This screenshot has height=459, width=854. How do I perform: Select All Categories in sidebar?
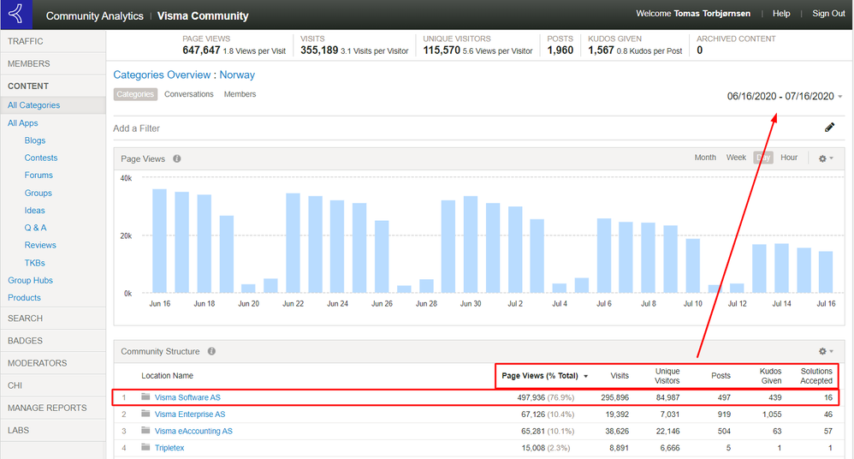33,105
